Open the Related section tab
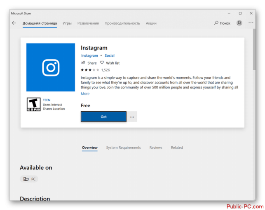265x210 pixels. (177, 148)
